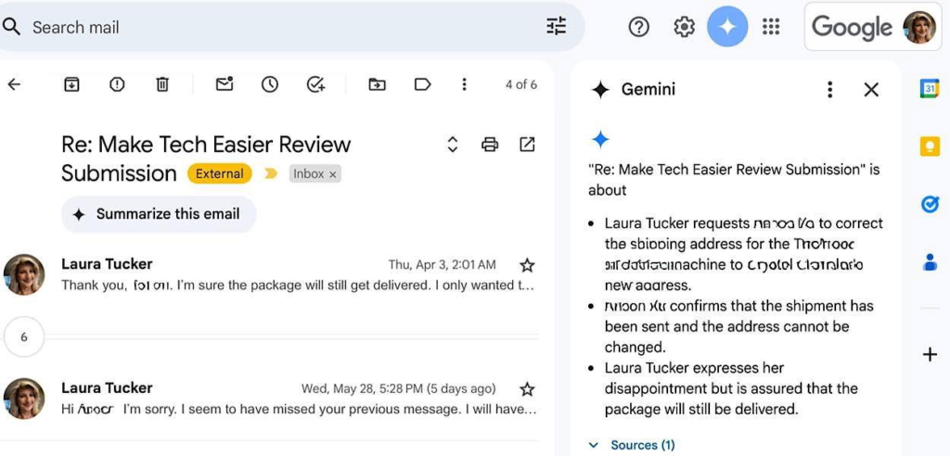Click the 4 of 6 counter

click(x=521, y=84)
